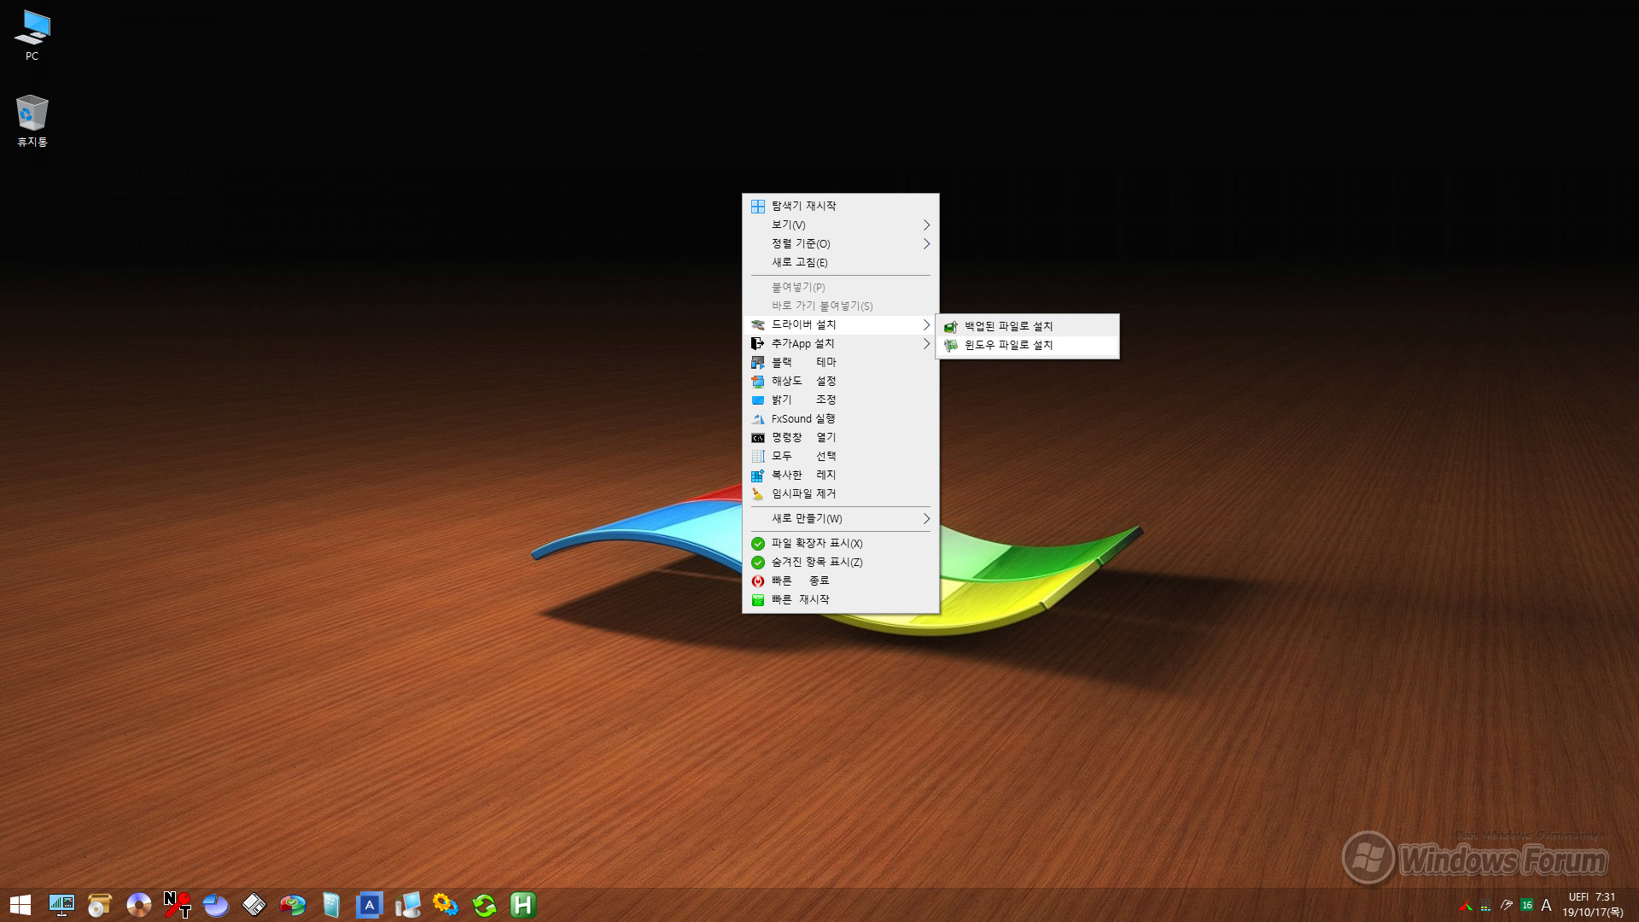
Task: Click the purple disc taskbar icon
Action: click(x=138, y=905)
